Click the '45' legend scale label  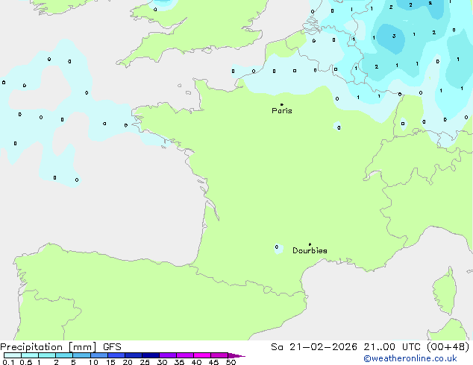click(213, 362)
